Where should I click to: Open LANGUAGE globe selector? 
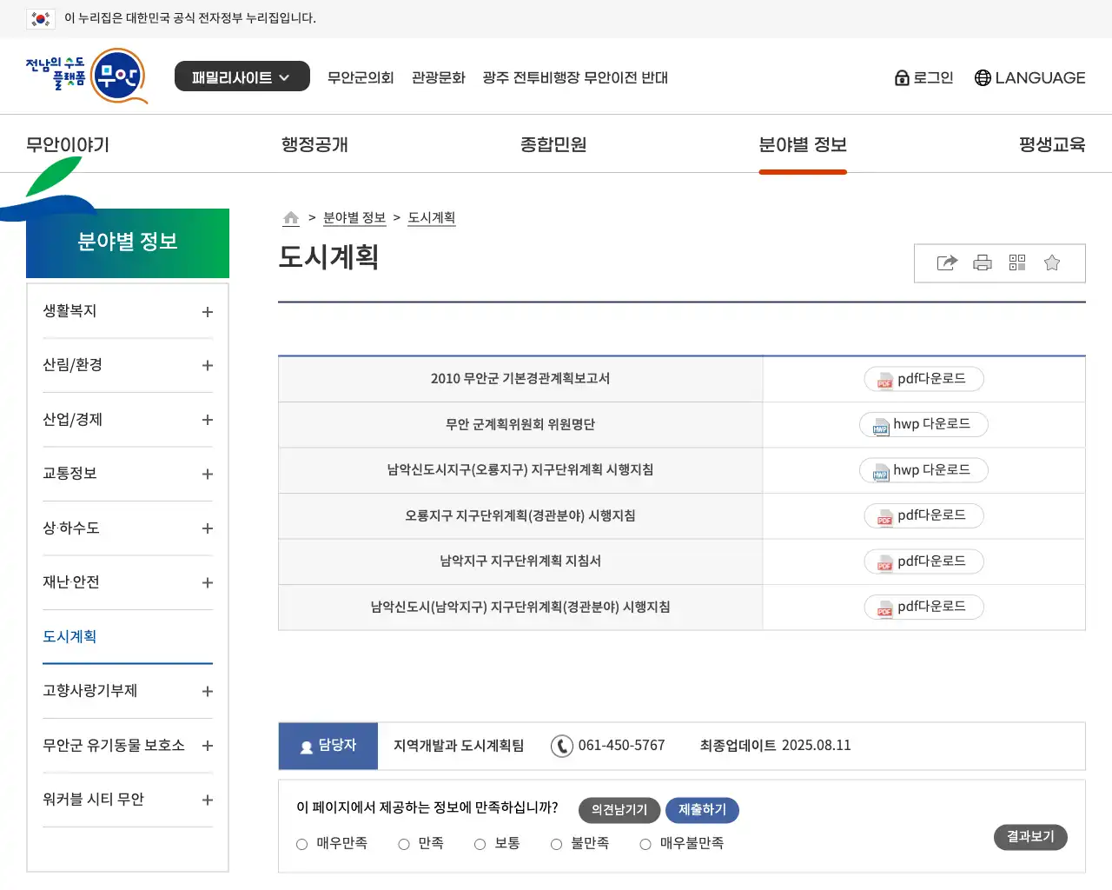[1029, 77]
